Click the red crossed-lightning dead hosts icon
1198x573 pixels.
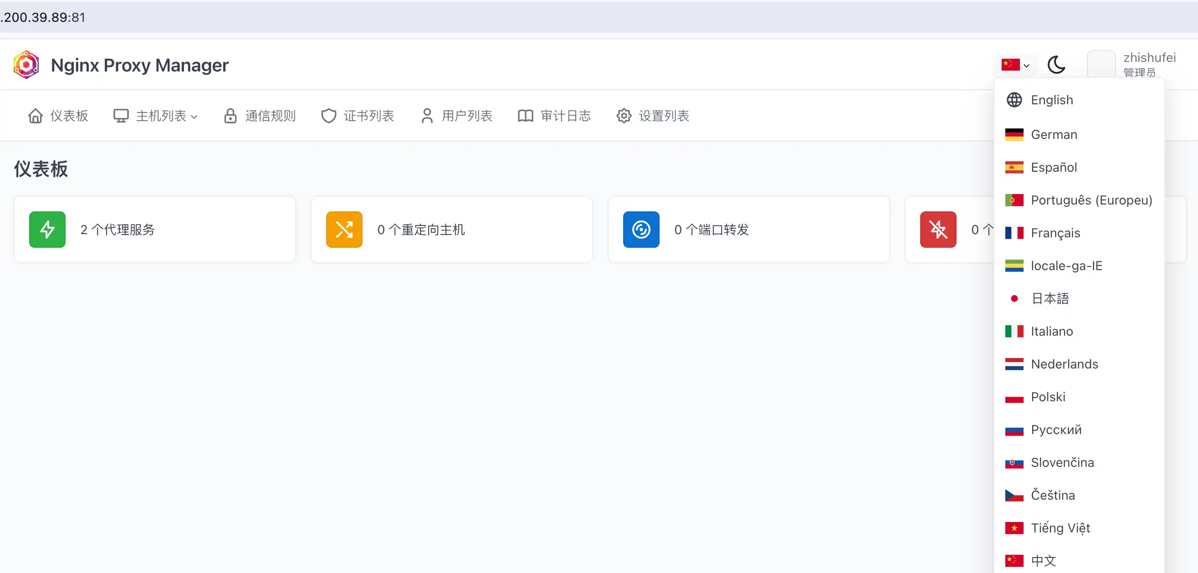click(938, 229)
